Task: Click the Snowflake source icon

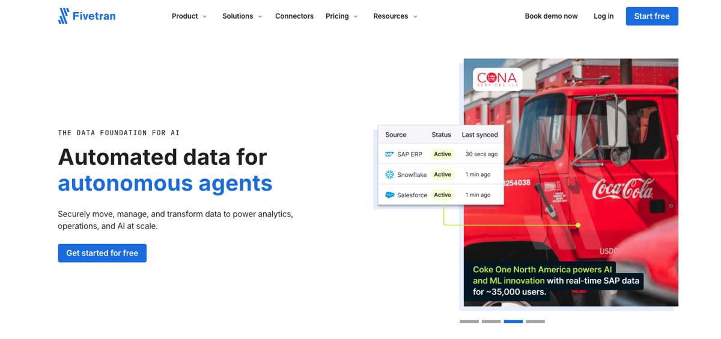Action: coord(389,175)
